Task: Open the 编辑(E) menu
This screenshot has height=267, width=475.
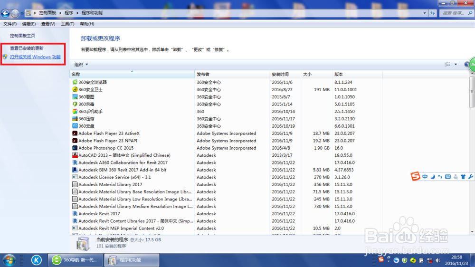Action: [x=29, y=24]
